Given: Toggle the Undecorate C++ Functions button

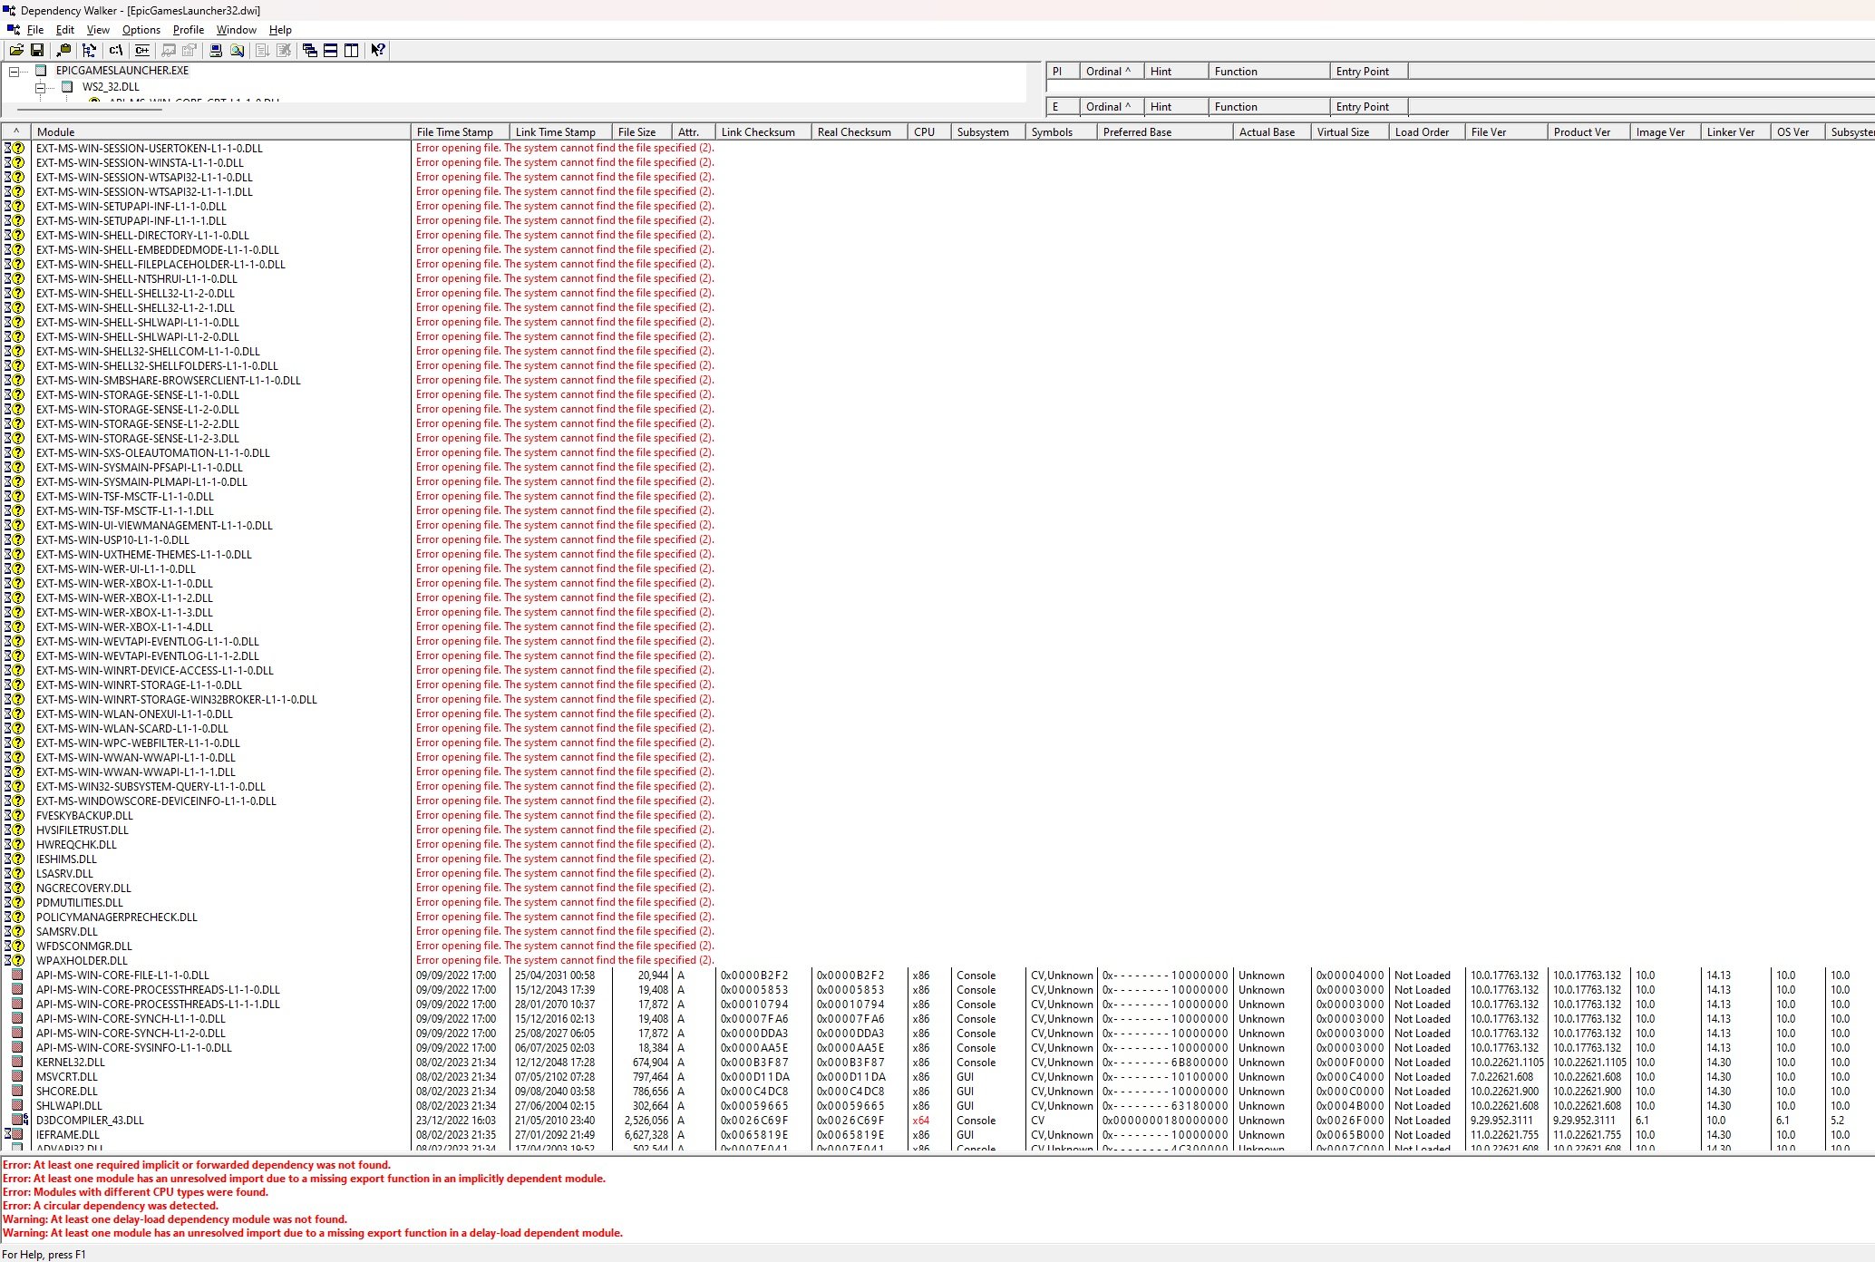Looking at the screenshot, I should pyautogui.click(x=142, y=51).
